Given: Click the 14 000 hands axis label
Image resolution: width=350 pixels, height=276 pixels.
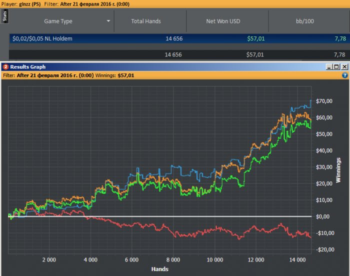Looking at the screenshot, I should point(297,260).
